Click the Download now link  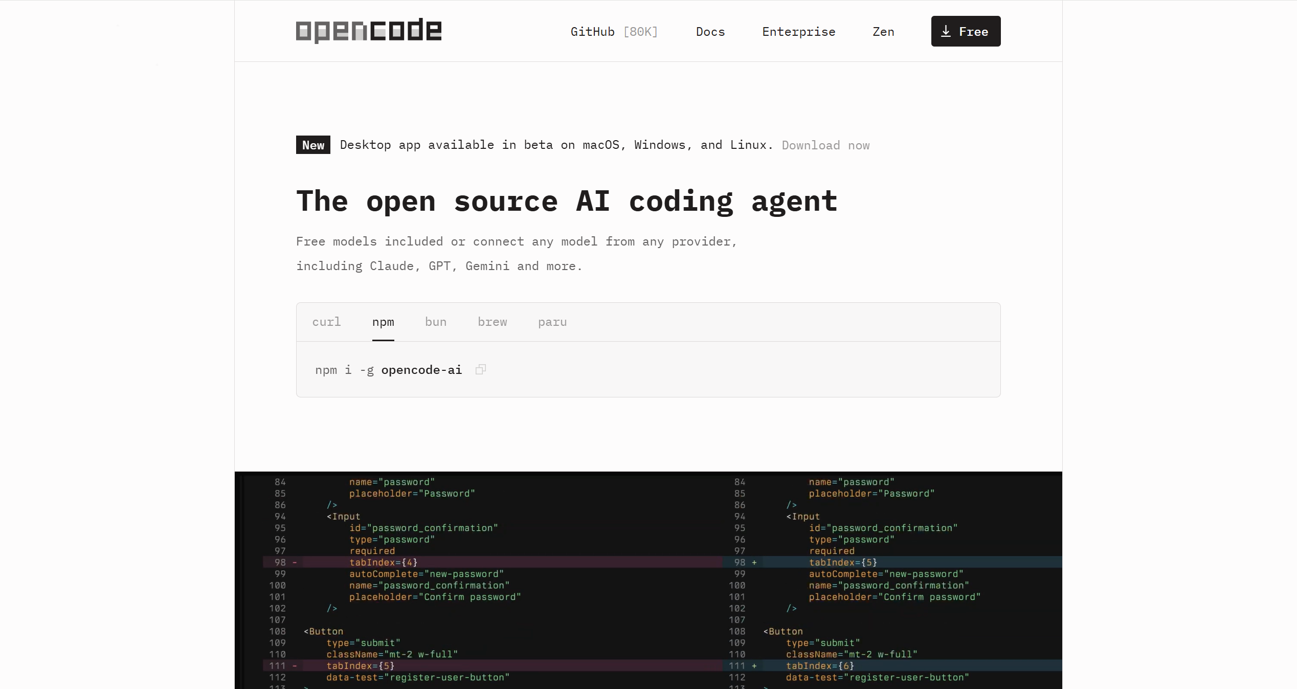pos(825,145)
